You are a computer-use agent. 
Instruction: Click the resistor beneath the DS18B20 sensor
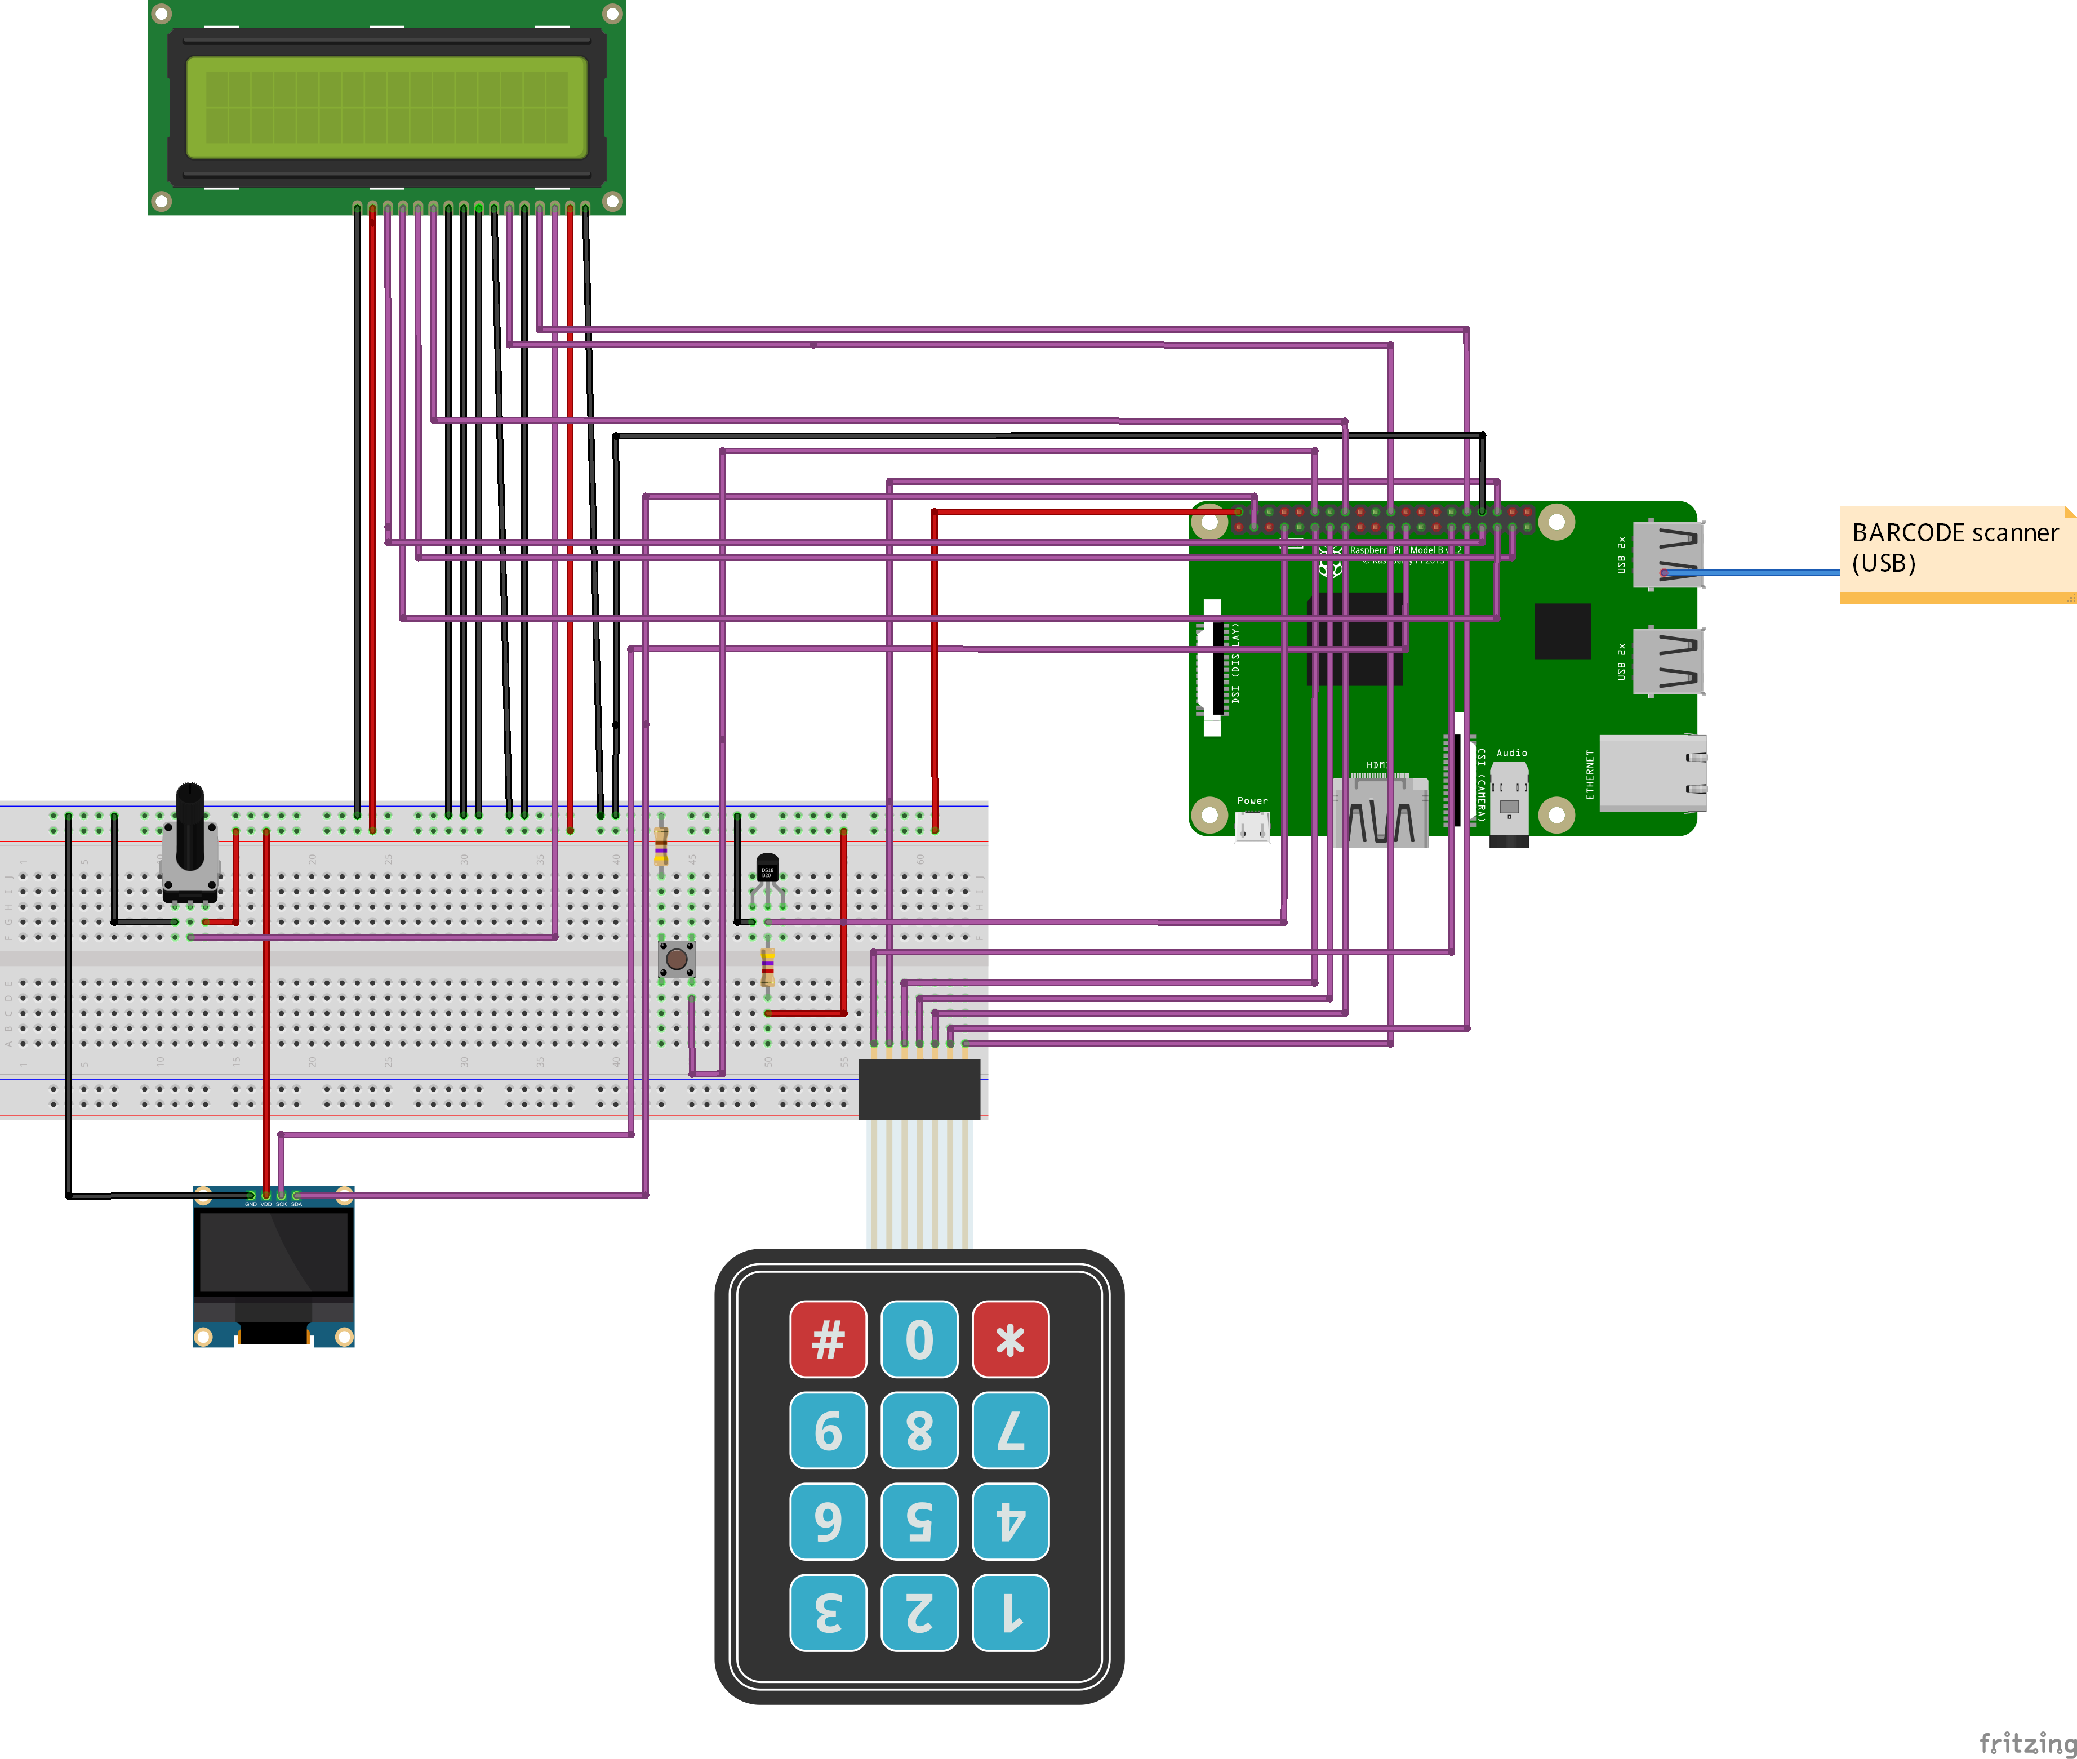coord(768,967)
